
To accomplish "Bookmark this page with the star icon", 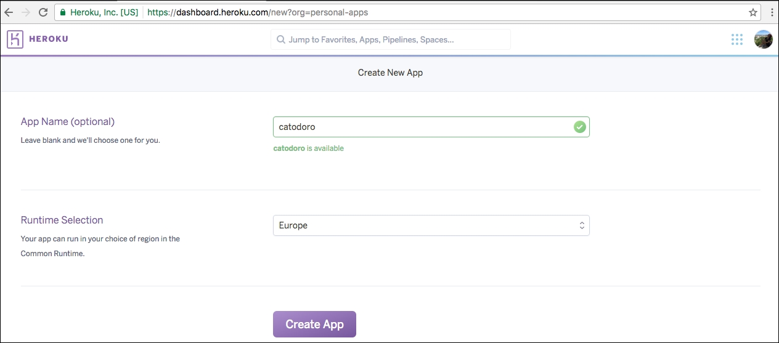I will (x=752, y=12).
